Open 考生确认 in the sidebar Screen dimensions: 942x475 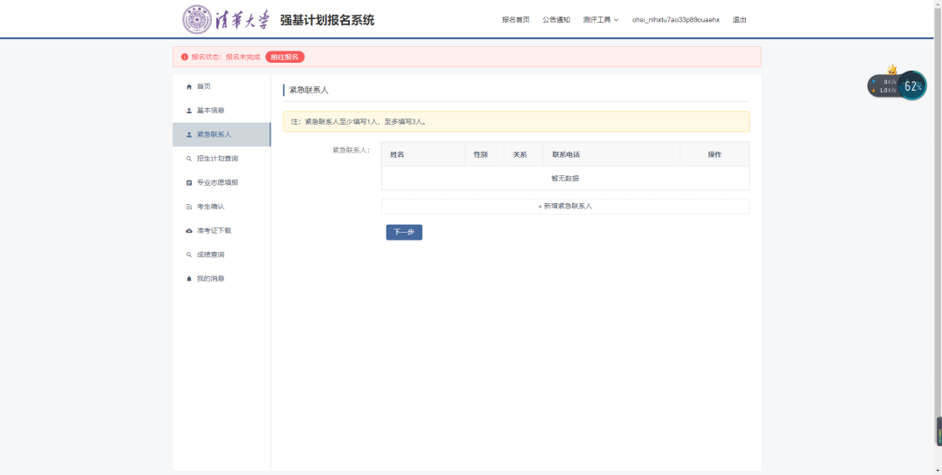pos(222,207)
